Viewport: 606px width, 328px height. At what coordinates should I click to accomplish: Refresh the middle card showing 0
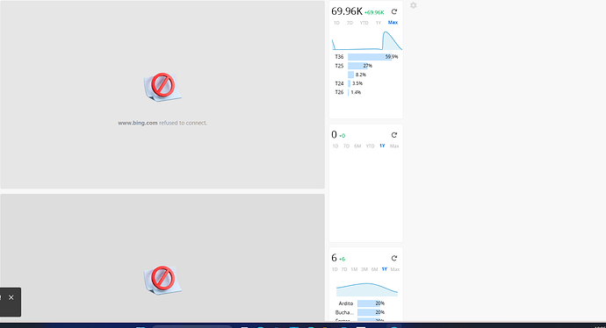[x=393, y=135]
